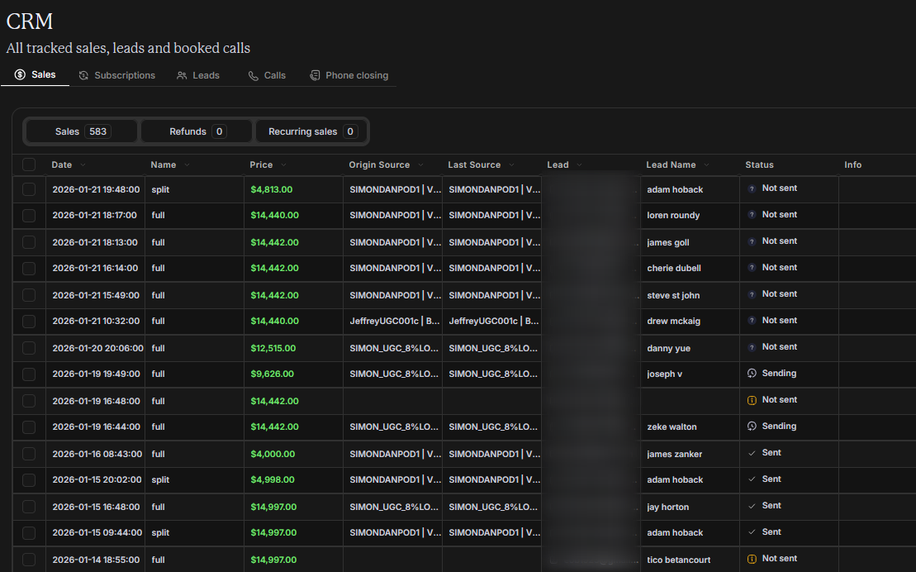Click the Sent checkmark for adam hoback $4,998.00
916x572 pixels.
pos(752,479)
